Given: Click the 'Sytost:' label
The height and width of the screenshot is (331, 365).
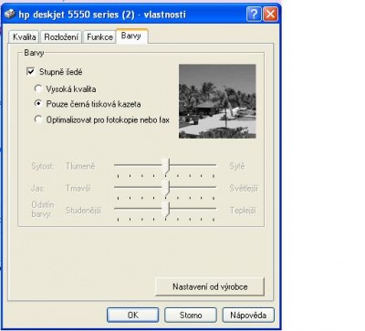Looking at the screenshot, I should 42,166.
